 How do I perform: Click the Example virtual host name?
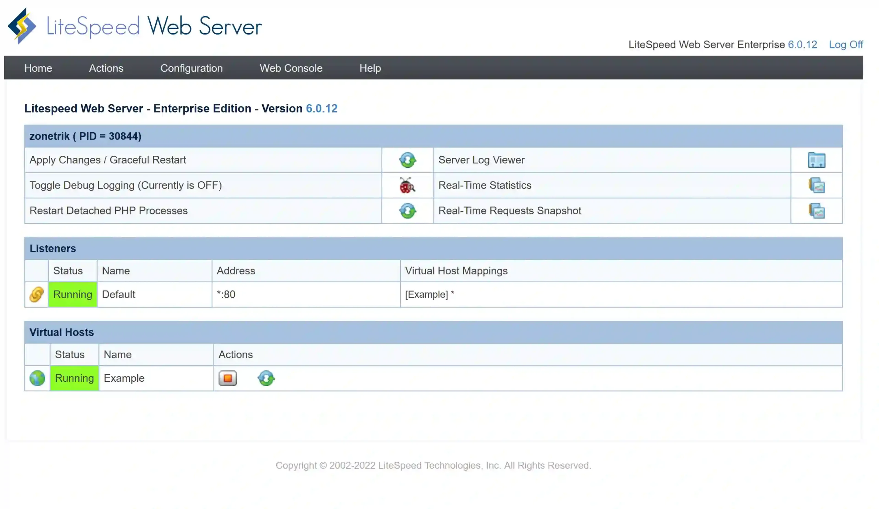point(124,378)
